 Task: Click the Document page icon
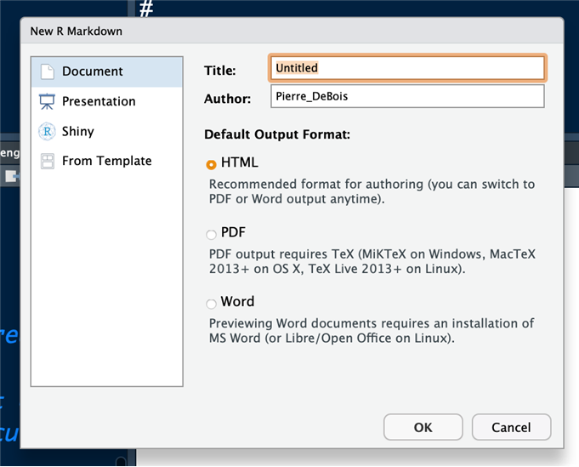(x=47, y=71)
